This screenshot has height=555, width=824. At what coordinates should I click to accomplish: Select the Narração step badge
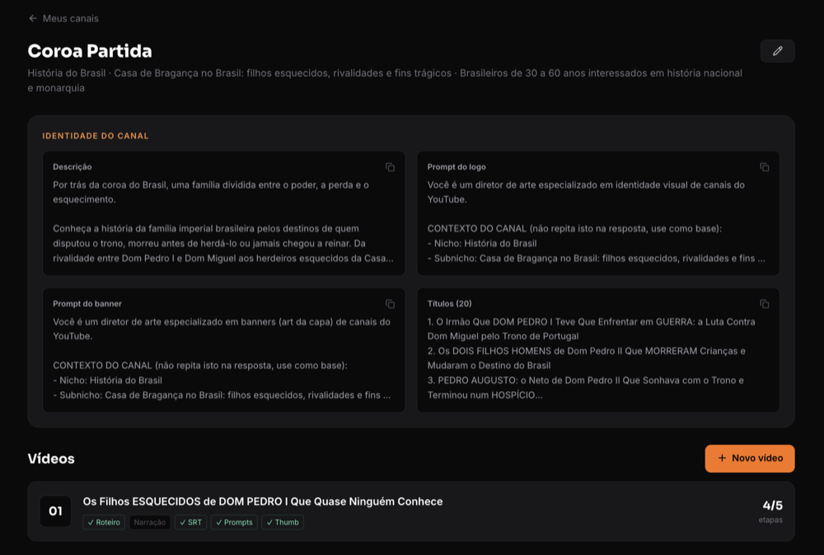tap(150, 522)
